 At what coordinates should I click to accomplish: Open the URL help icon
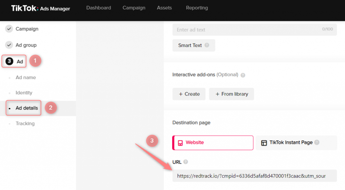pyautogui.click(x=186, y=162)
